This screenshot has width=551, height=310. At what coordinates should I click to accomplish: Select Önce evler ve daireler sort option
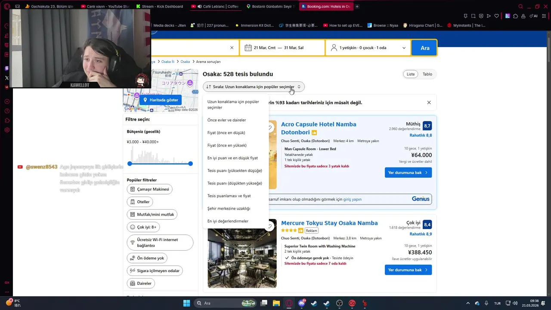(236, 120)
